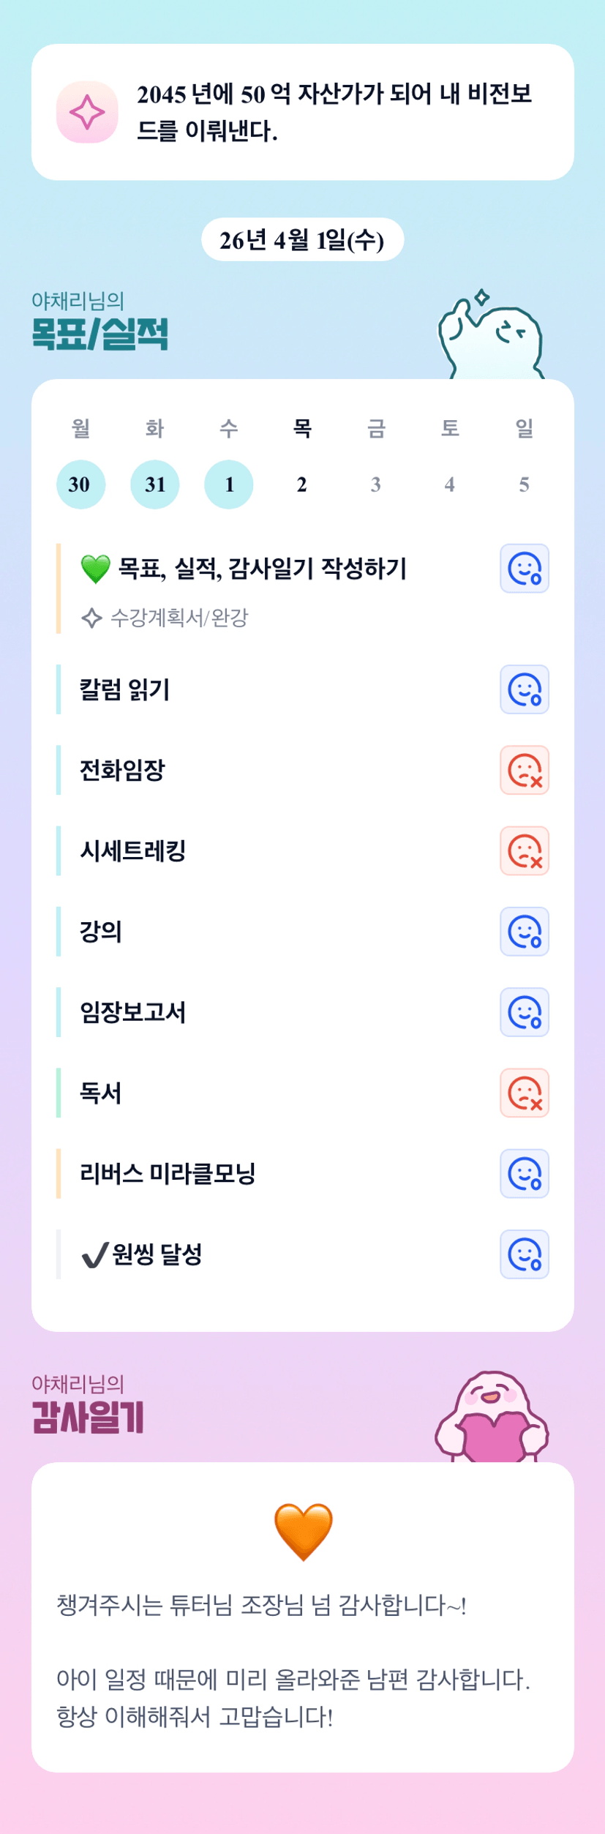This screenshot has width=605, height=1834.
Task: Click the gratitude text about 튜터님 조장님
Action: [x=261, y=1606]
